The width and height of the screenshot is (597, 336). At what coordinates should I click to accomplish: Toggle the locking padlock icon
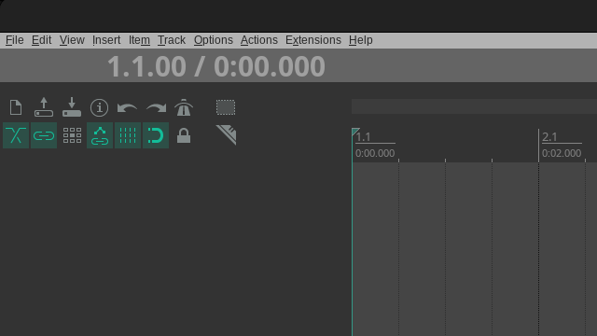click(184, 135)
